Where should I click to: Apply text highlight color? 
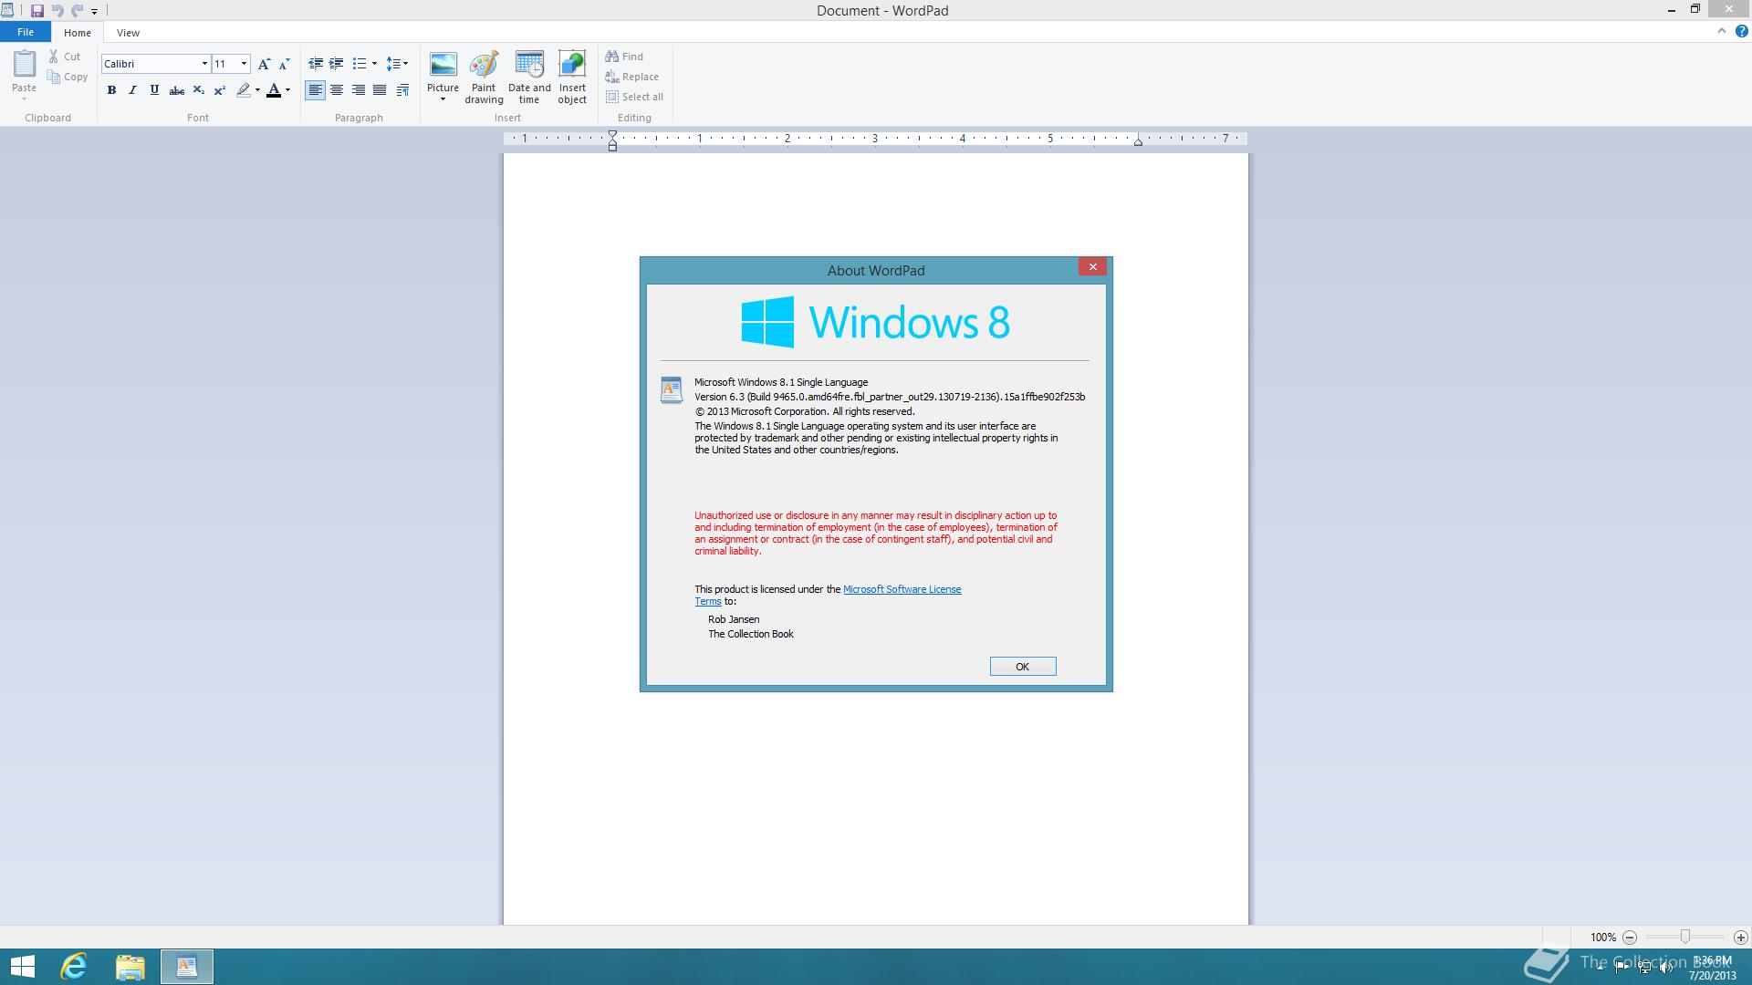point(243,90)
